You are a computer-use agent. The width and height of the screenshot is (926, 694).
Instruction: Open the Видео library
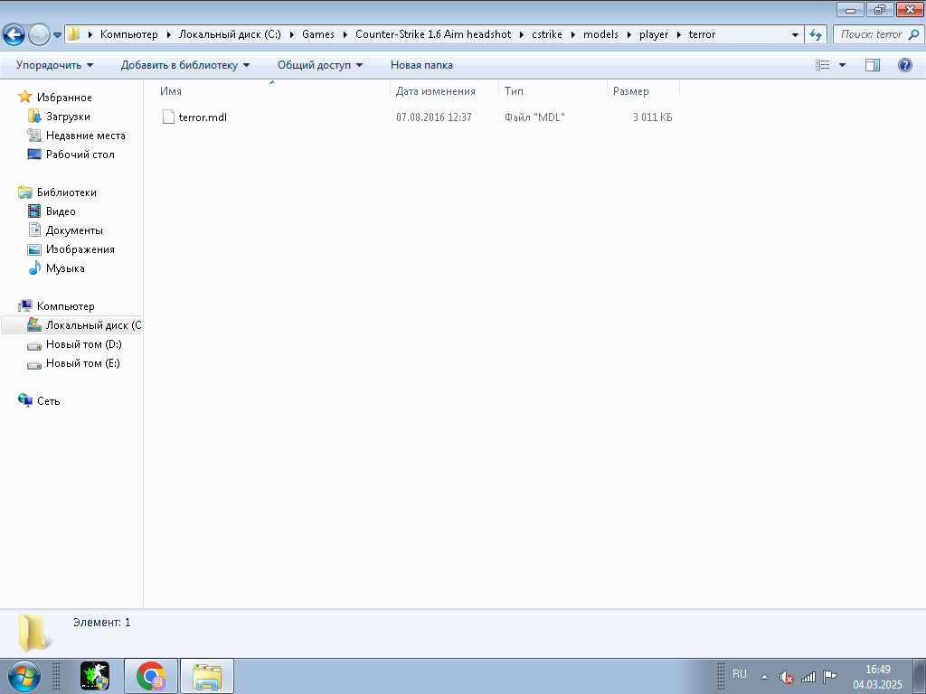[x=61, y=211]
